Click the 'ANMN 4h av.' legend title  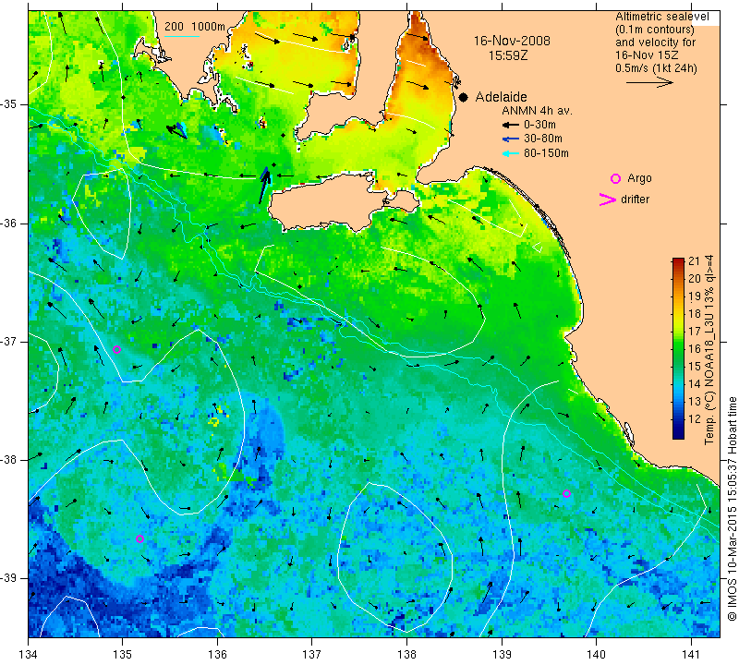pyautogui.click(x=537, y=111)
